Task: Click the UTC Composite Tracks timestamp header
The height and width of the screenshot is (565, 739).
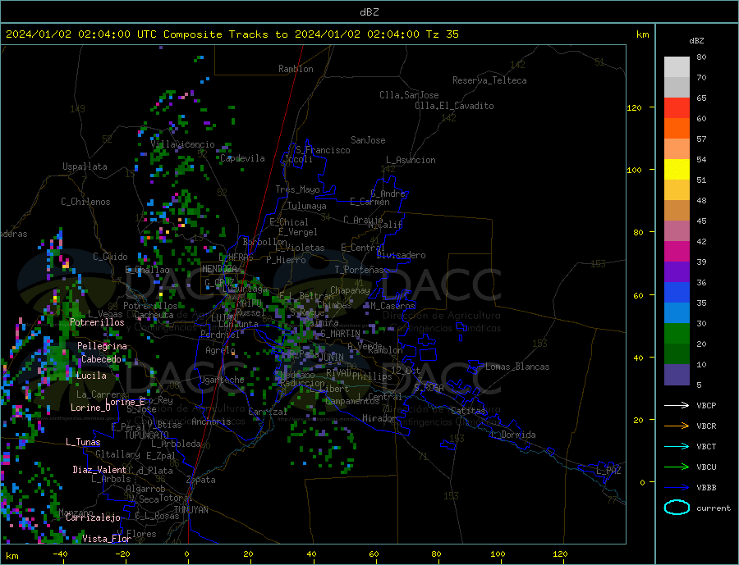Action: (232, 34)
